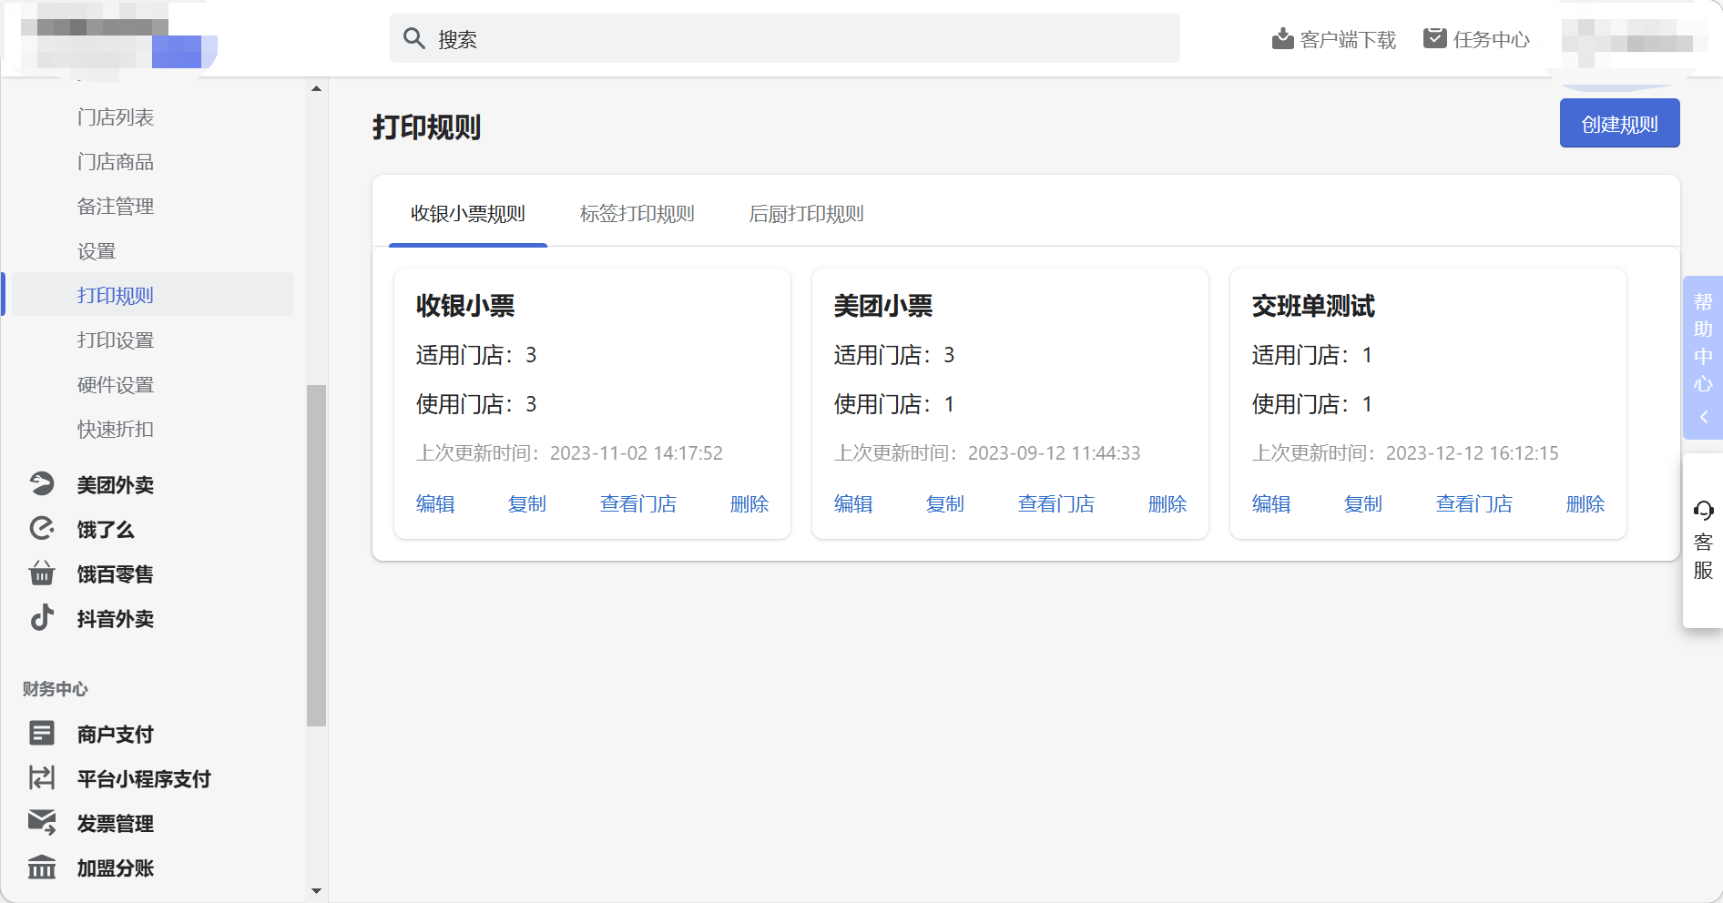This screenshot has height=903, width=1723.
Task: Click the 发票管理 envelope icon
Action: pos(42,822)
